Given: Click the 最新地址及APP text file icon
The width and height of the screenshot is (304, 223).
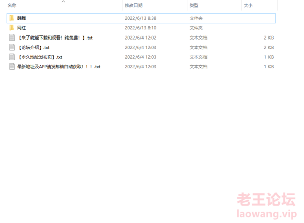Looking at the screenshot, I should 12,66.
